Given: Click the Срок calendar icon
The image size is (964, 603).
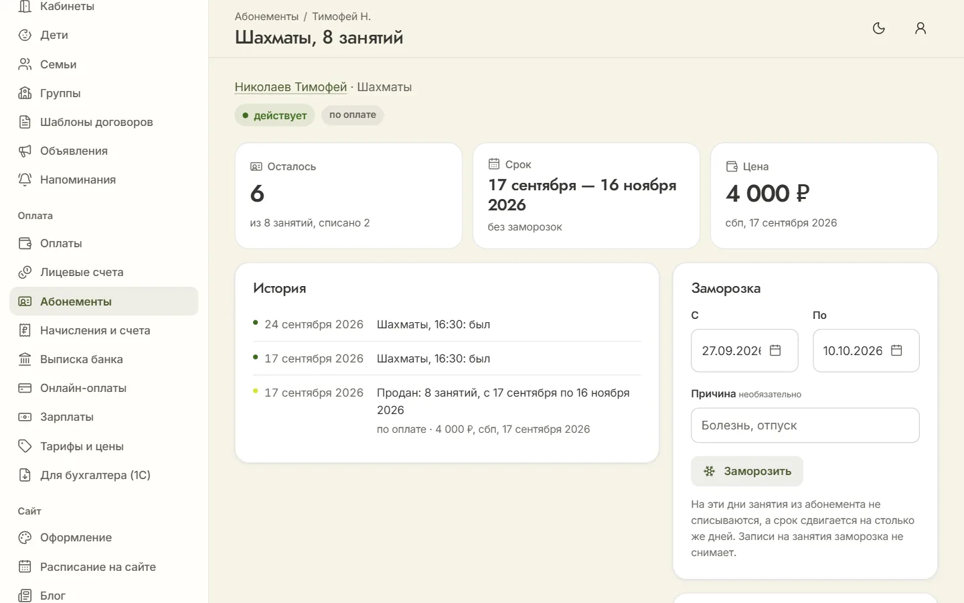Looking at the screenshot, I should pyautogui.click(x=494, y=163).
